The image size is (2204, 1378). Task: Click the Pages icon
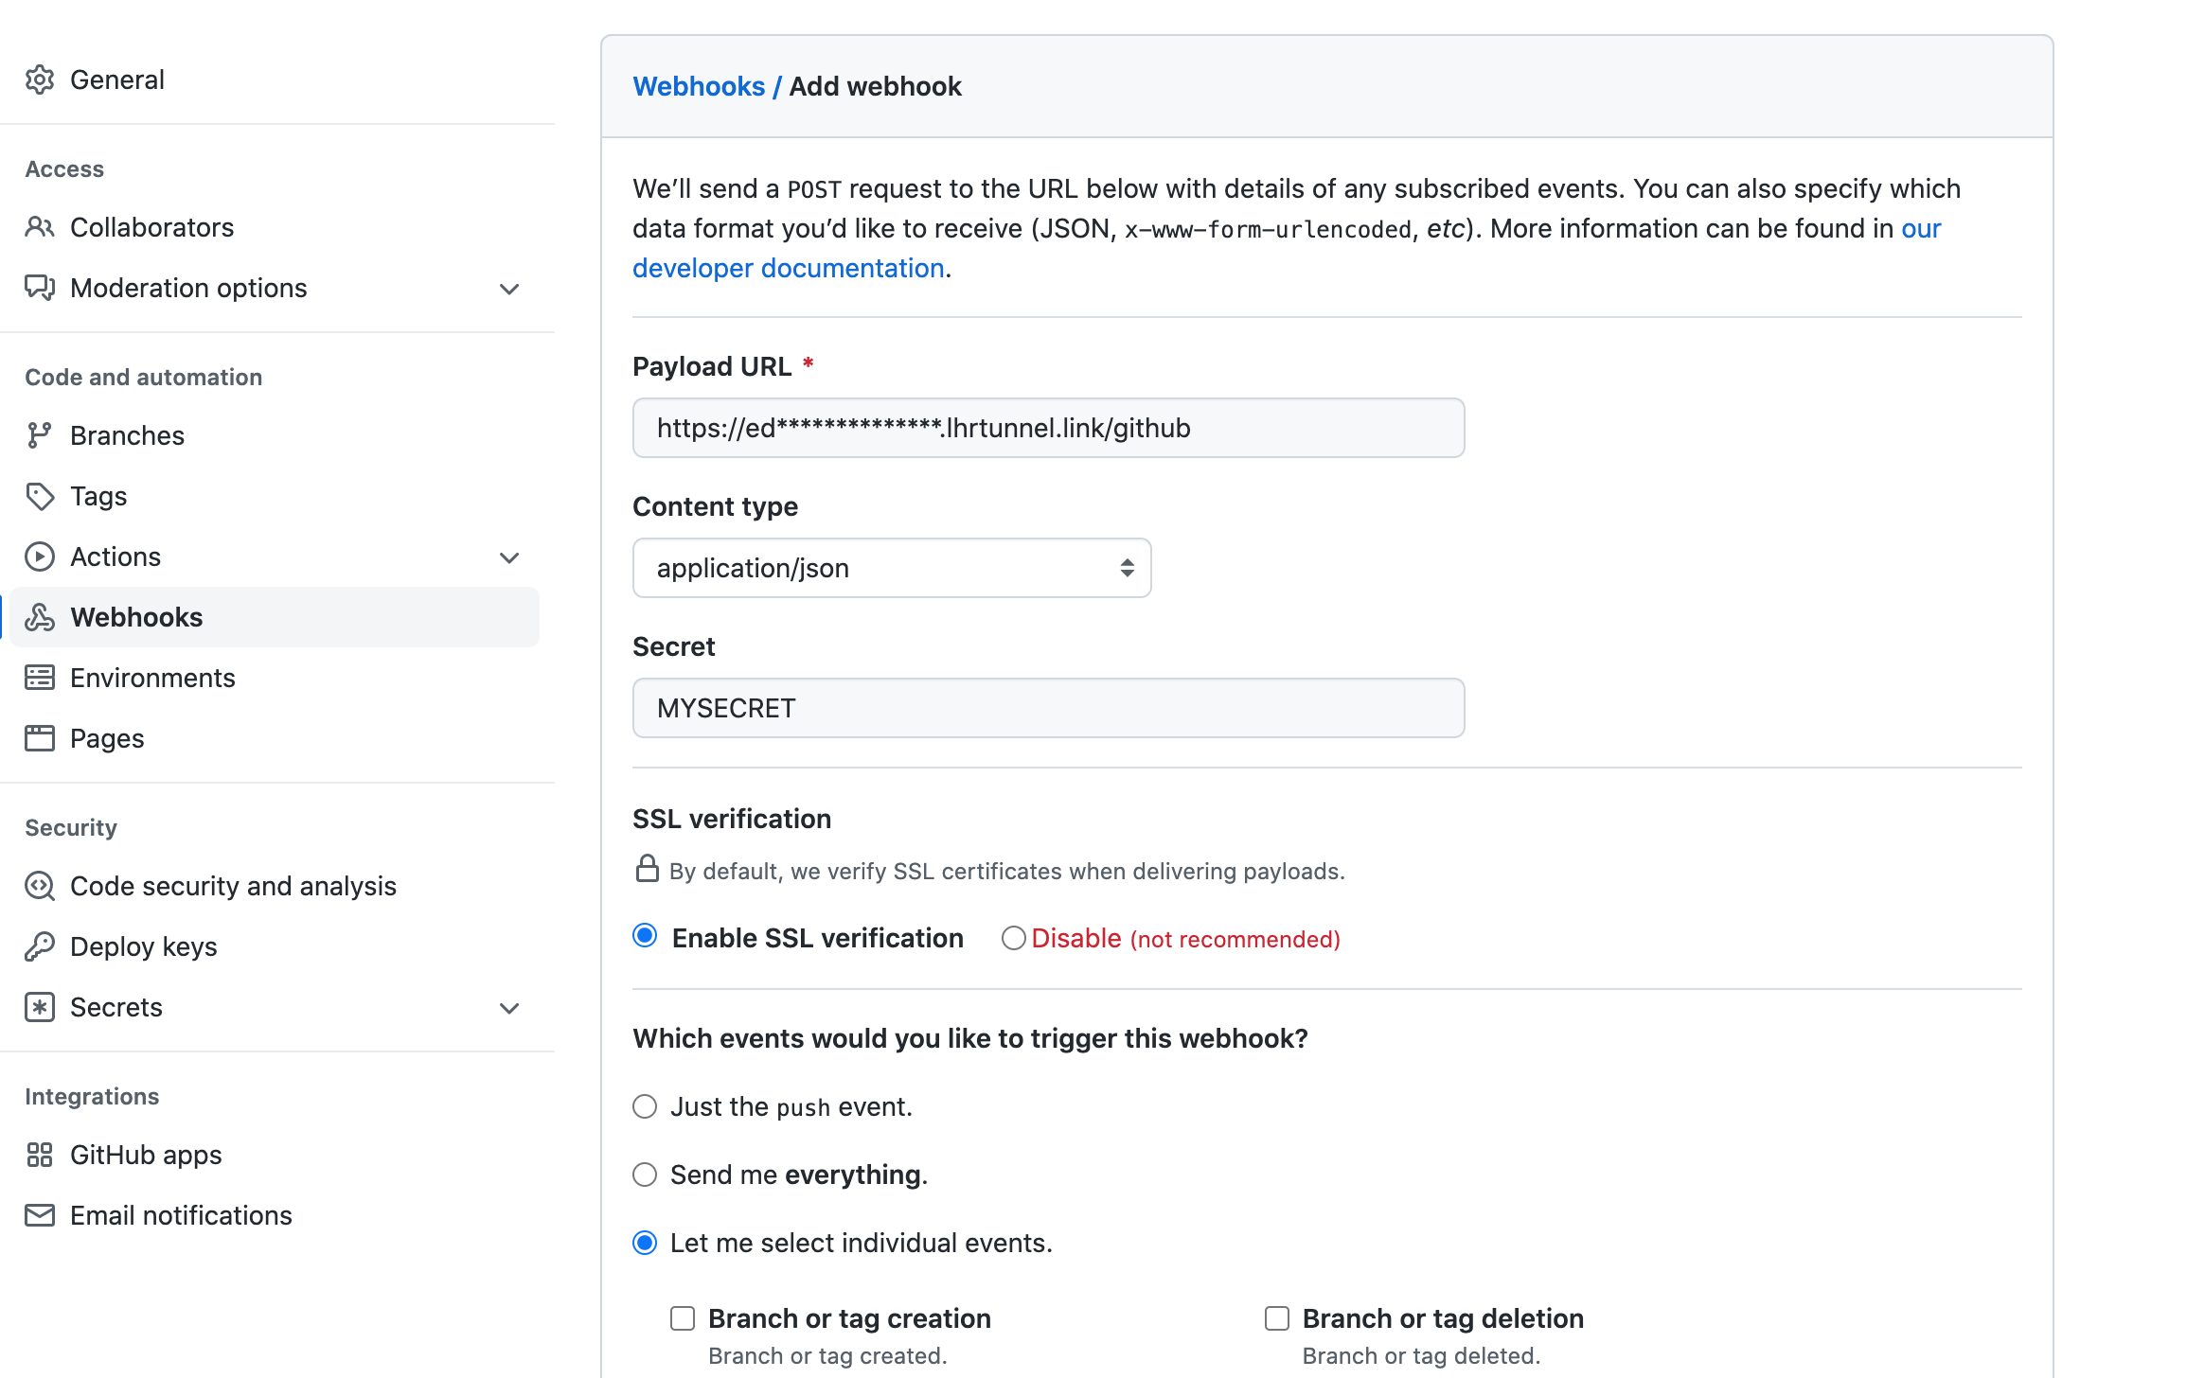(41, 738)
